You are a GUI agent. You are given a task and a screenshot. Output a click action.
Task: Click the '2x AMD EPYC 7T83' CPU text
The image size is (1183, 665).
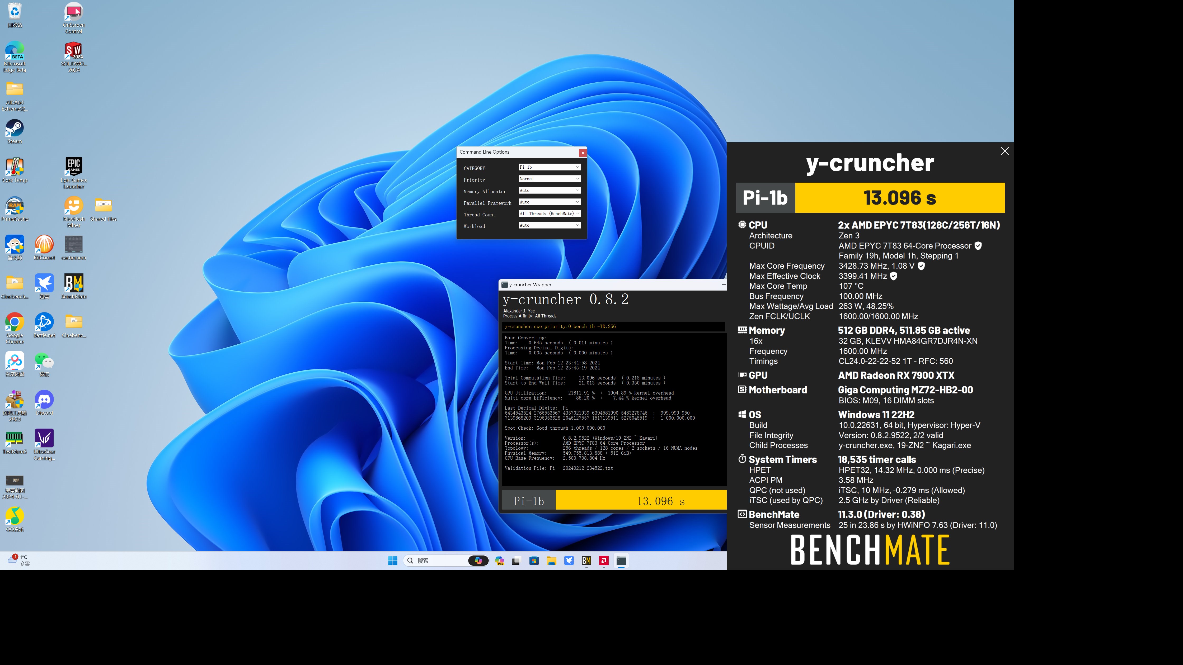(919, 225)
